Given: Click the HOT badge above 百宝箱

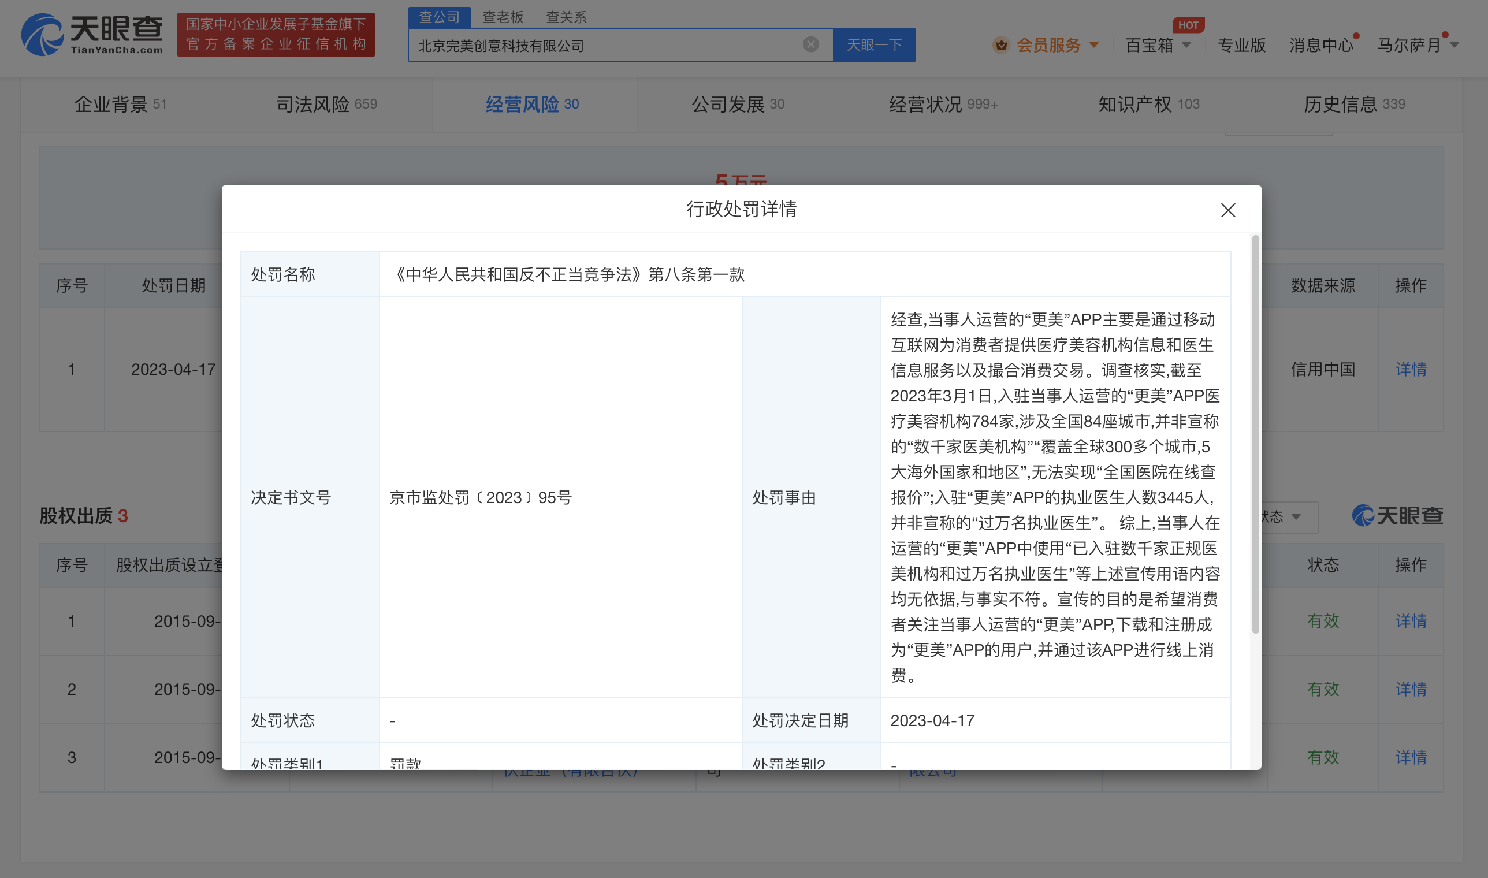Looking at the screenshot, I should point(1188,25).
